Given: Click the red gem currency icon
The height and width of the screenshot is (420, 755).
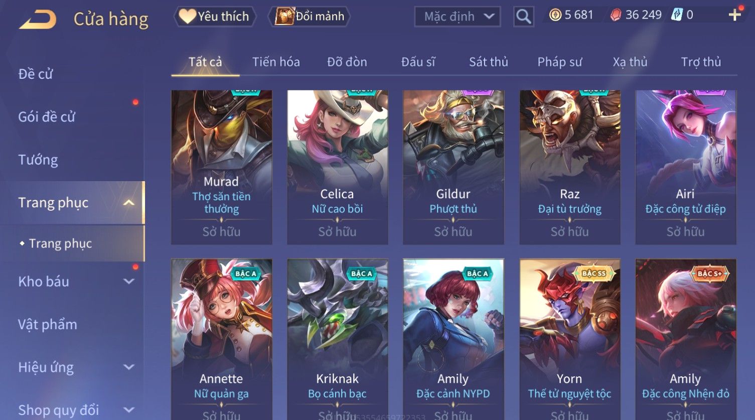Looking at the screenshot, I should [x=615, y=15].
